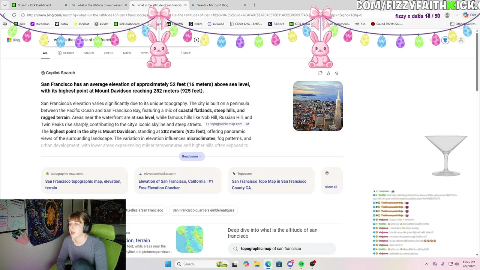Viewport: 480px width, 270px height.
Task: Open Microsoft Store from the taskbar
Action: tap(279, 264)
